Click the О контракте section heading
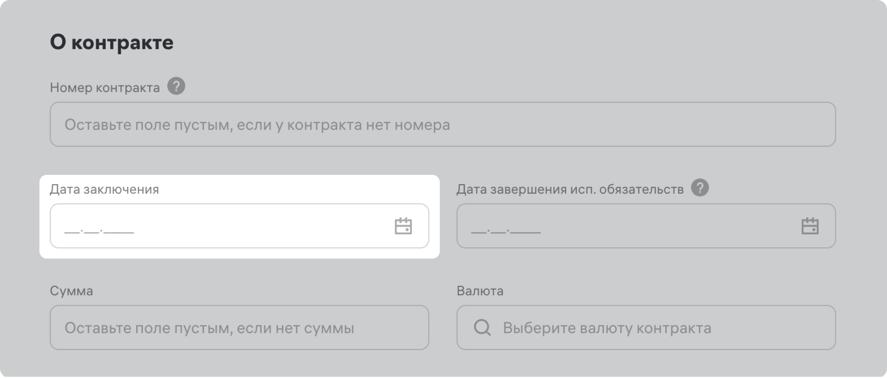This screenshot has width=887, height=378. point(111,42)
